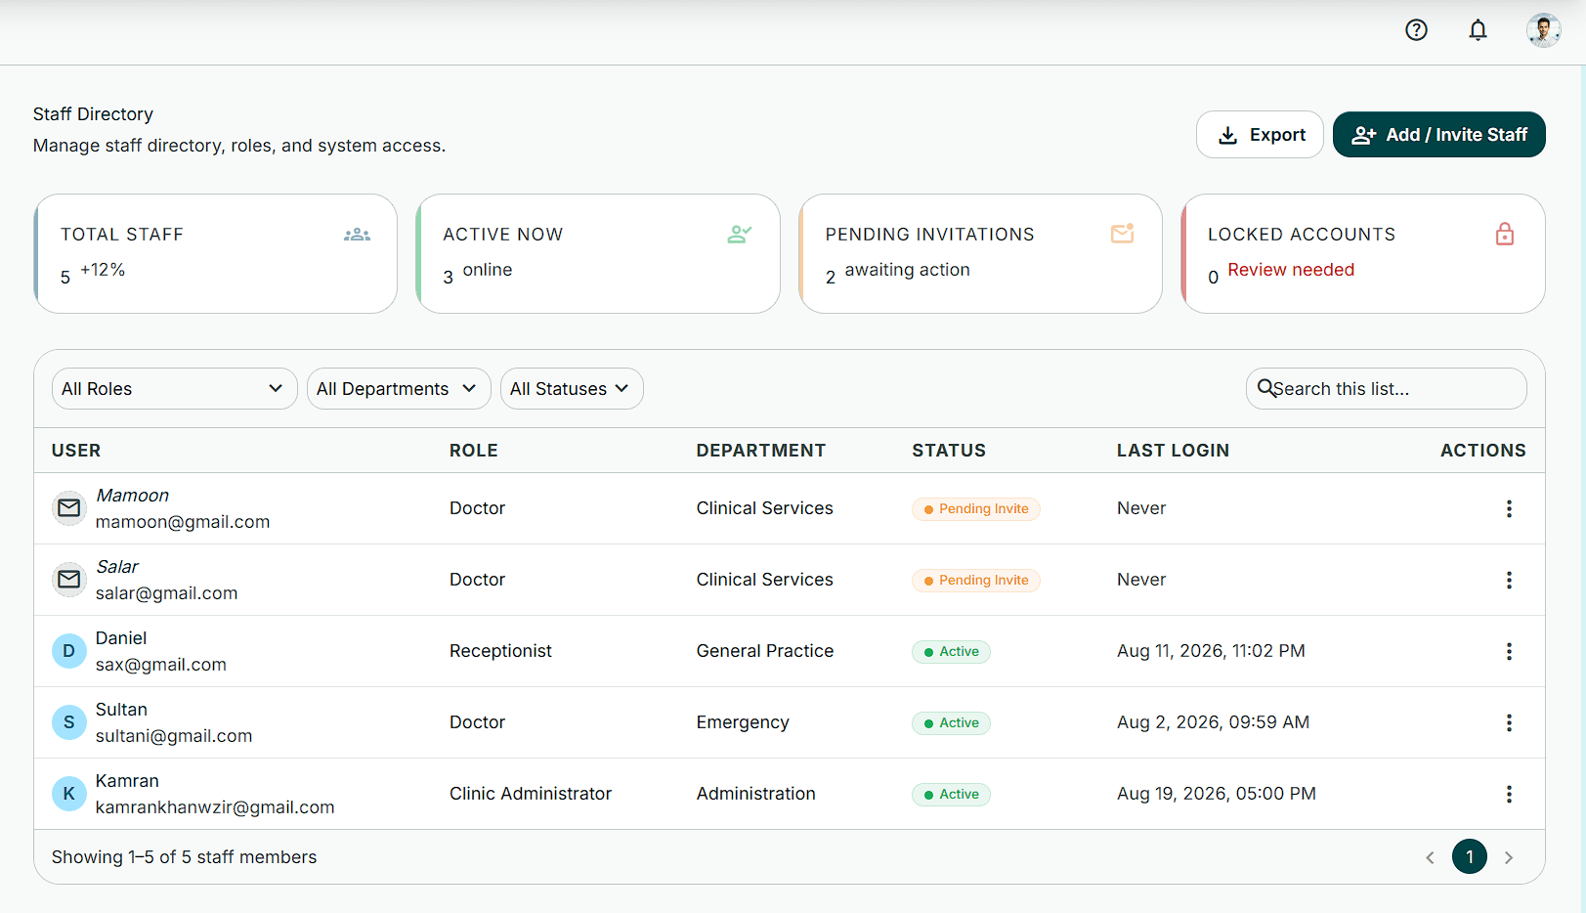Go to the previous page arrow
The image size is (1586, 913).
click(1430, 857)
